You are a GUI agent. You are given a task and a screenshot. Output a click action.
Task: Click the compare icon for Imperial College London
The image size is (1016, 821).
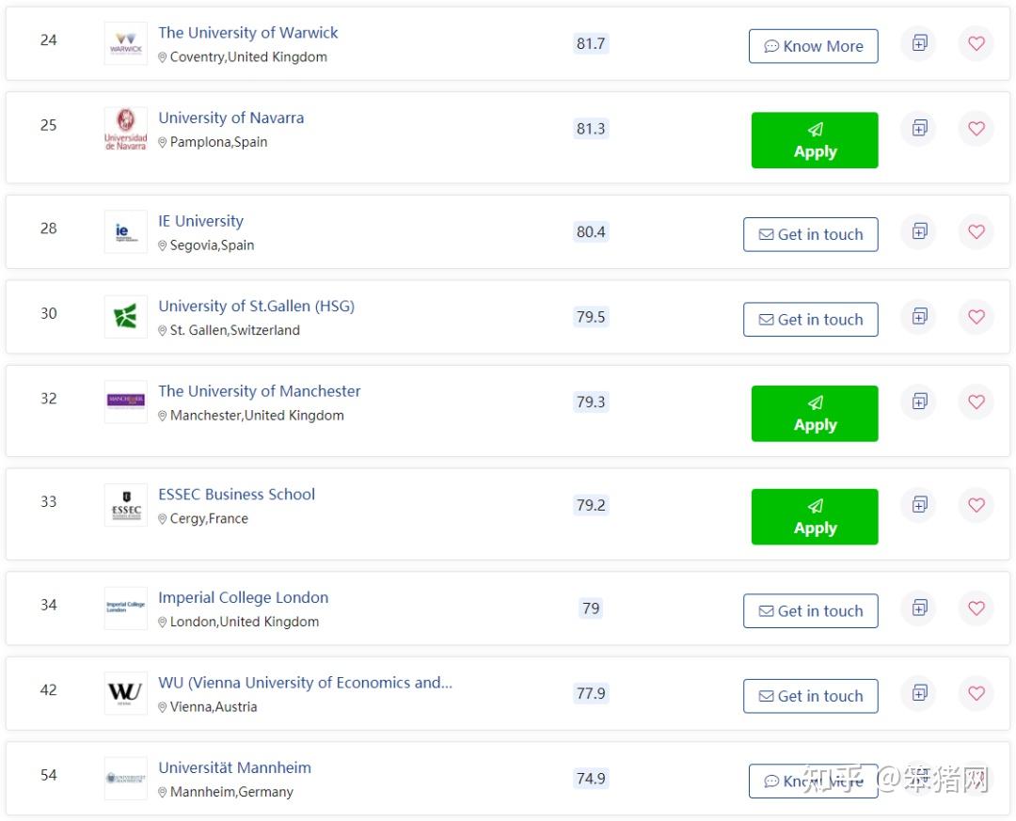(918, 608)
